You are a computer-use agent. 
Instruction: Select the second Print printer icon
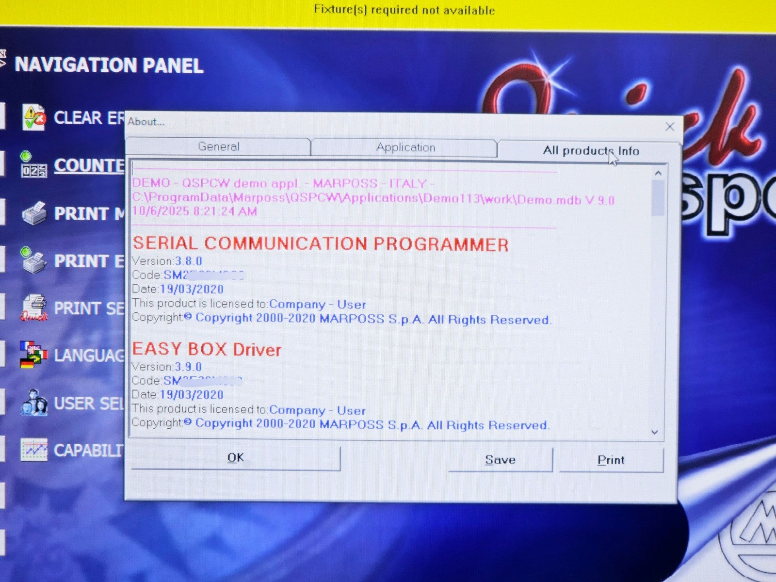pyautogui.click(x=34, y=260)
